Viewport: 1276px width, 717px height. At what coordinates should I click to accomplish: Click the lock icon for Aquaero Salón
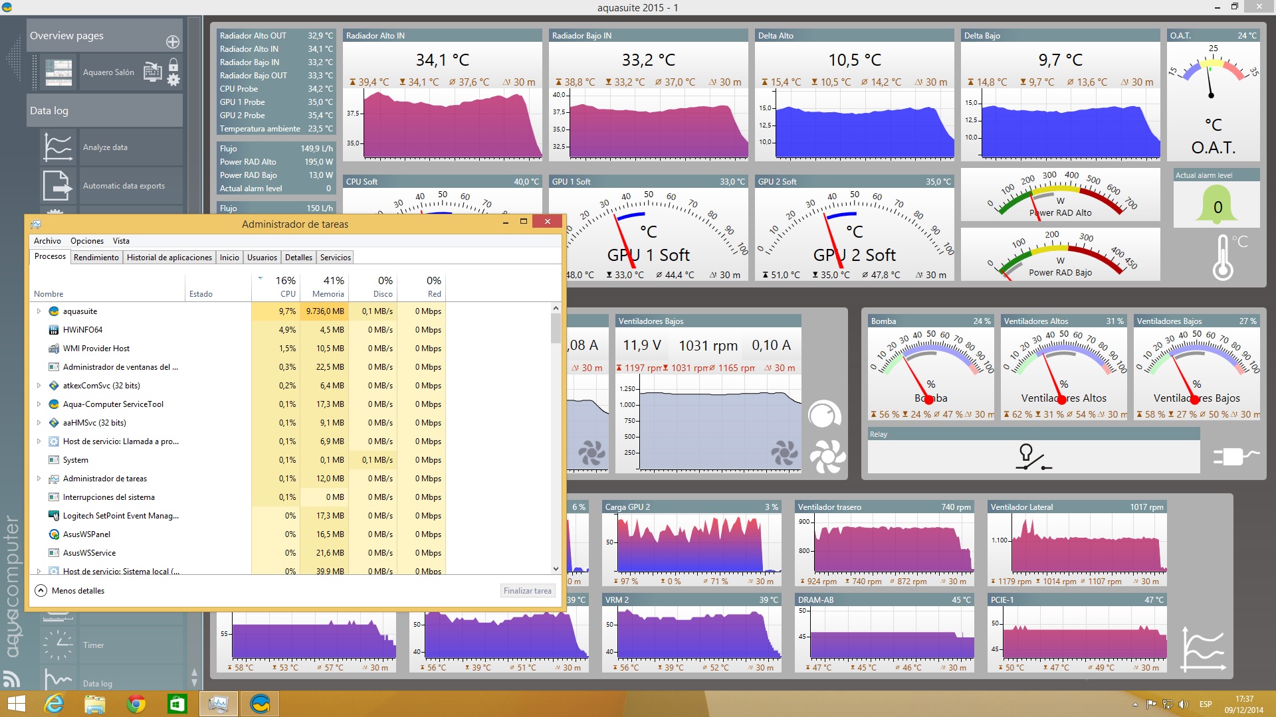coord(173,64)
